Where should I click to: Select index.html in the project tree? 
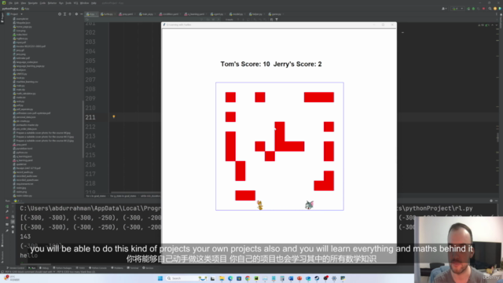point(20,35)
